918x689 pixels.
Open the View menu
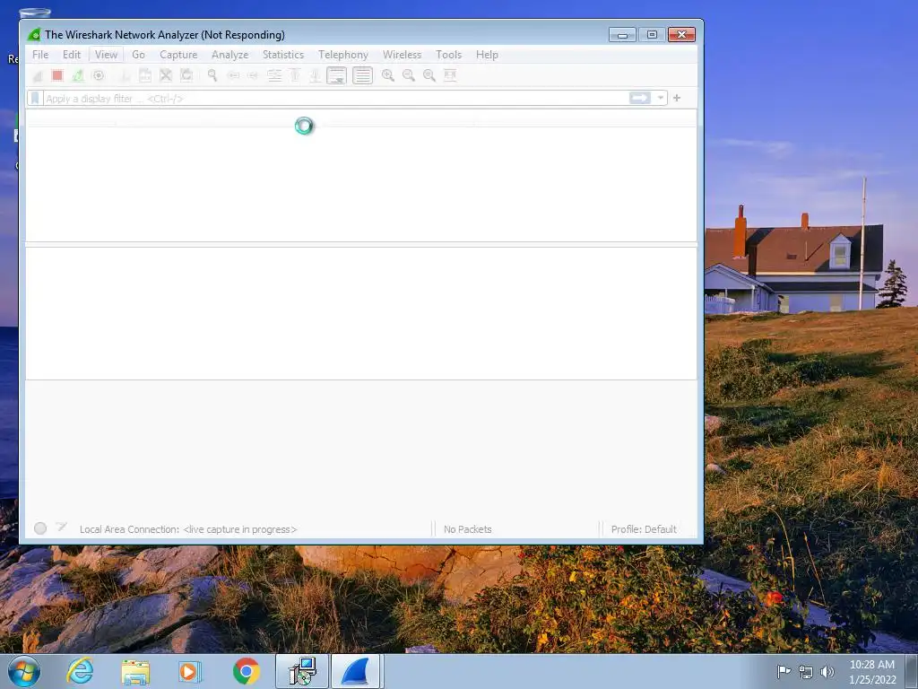[x=106, y=55]
